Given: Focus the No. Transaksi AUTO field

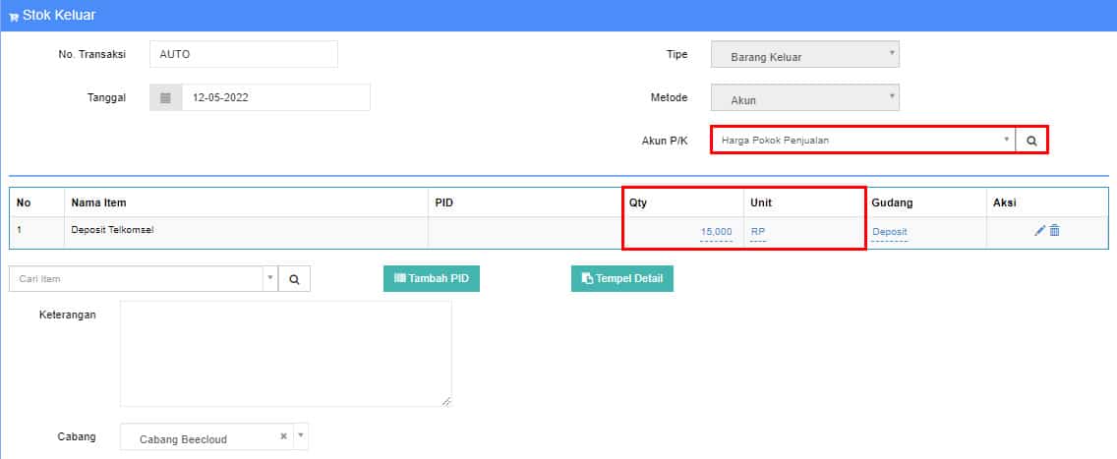Looking at the screenshot, I should 243,54.
